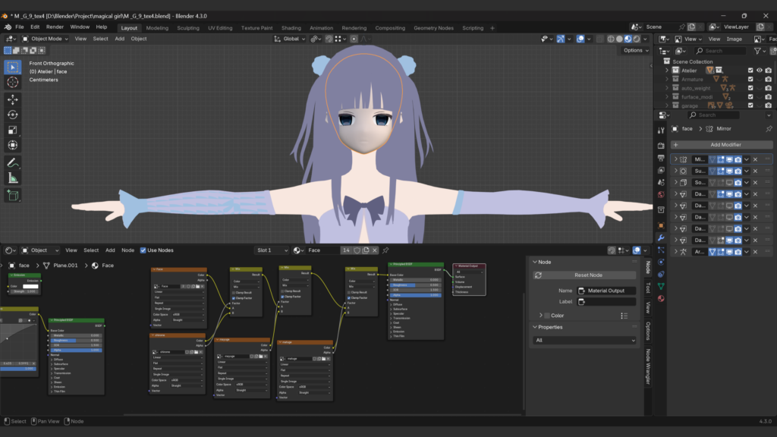Pick the Measure tool

(x=13, y=178)
